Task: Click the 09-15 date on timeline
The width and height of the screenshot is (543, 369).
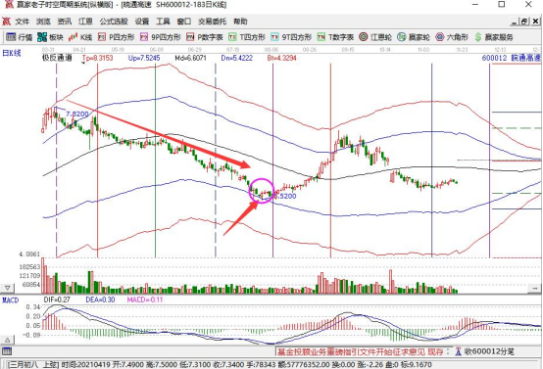Action: 347,50
